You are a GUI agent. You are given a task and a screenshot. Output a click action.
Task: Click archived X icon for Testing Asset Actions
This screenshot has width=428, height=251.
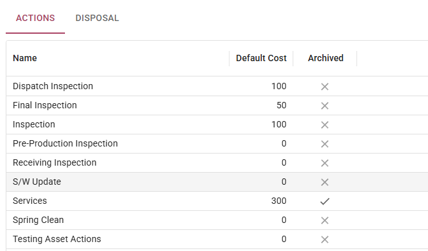pyautogui.click(x=325, y=240)
